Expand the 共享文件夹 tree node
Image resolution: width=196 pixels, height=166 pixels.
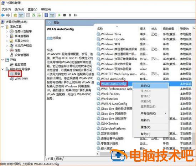coord(7,41)
